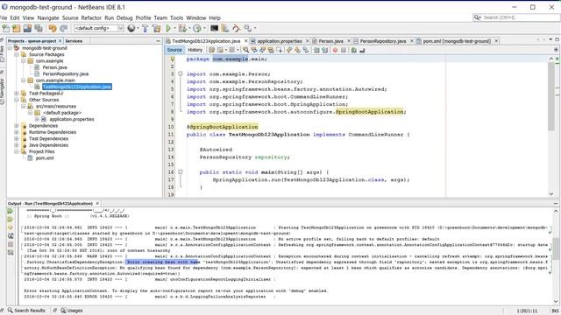Click the Profile Project clock icon
Viewport: 561px width, 315px height.
[196, 28]
